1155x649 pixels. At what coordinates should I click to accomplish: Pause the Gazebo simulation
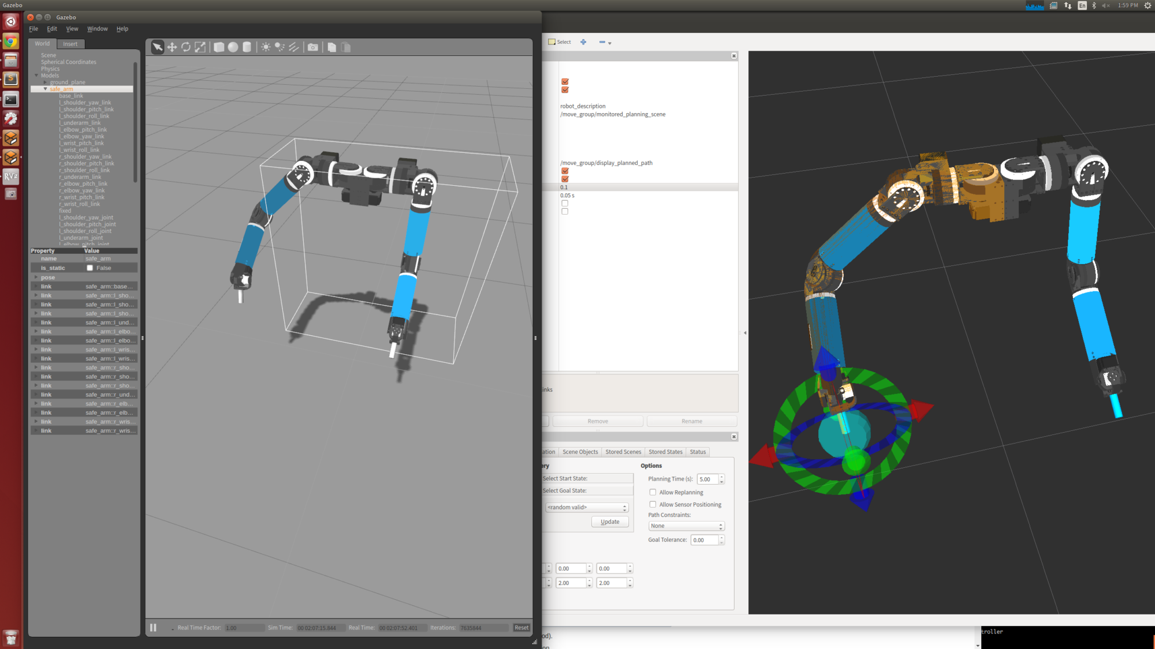pyautogui.click(x=154, y=628)
